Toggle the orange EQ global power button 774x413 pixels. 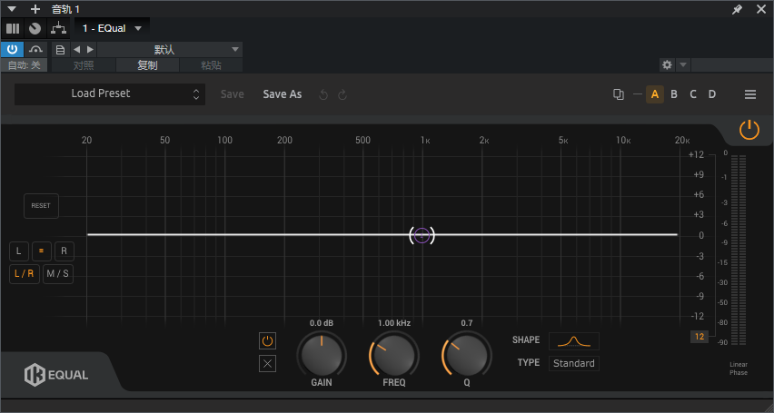(x=749, y=131)
